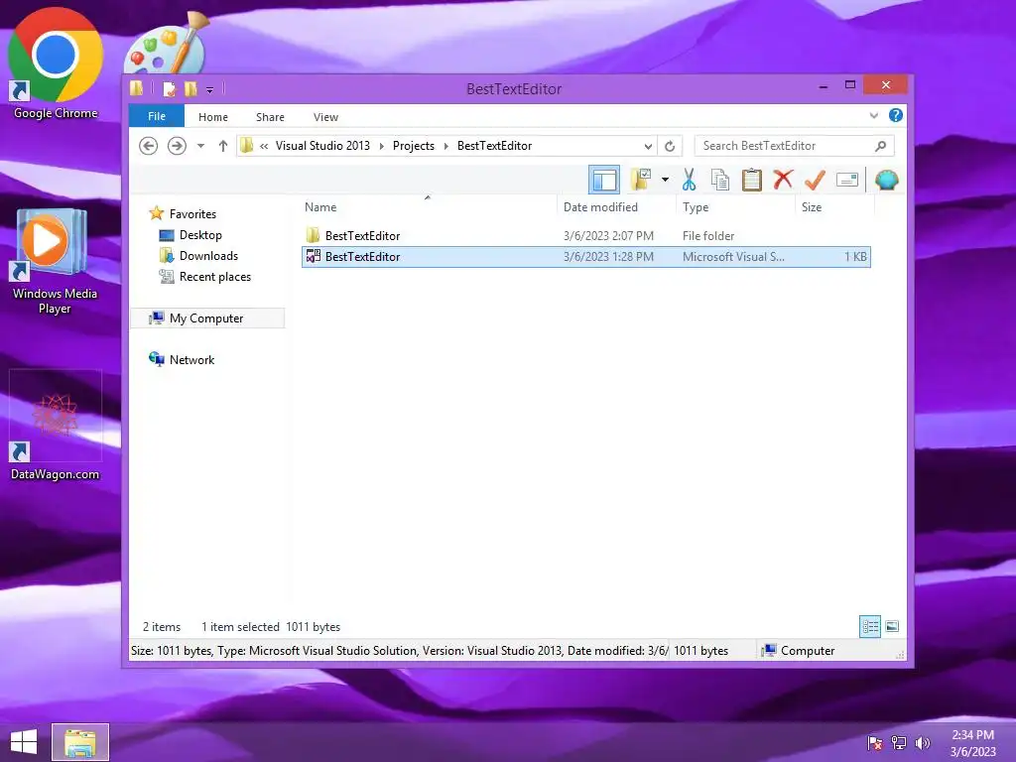The width and height of the screenshot is (1016, 762).
Task: Select the BestTextEditor file folder row
Action: coord(585,236)
